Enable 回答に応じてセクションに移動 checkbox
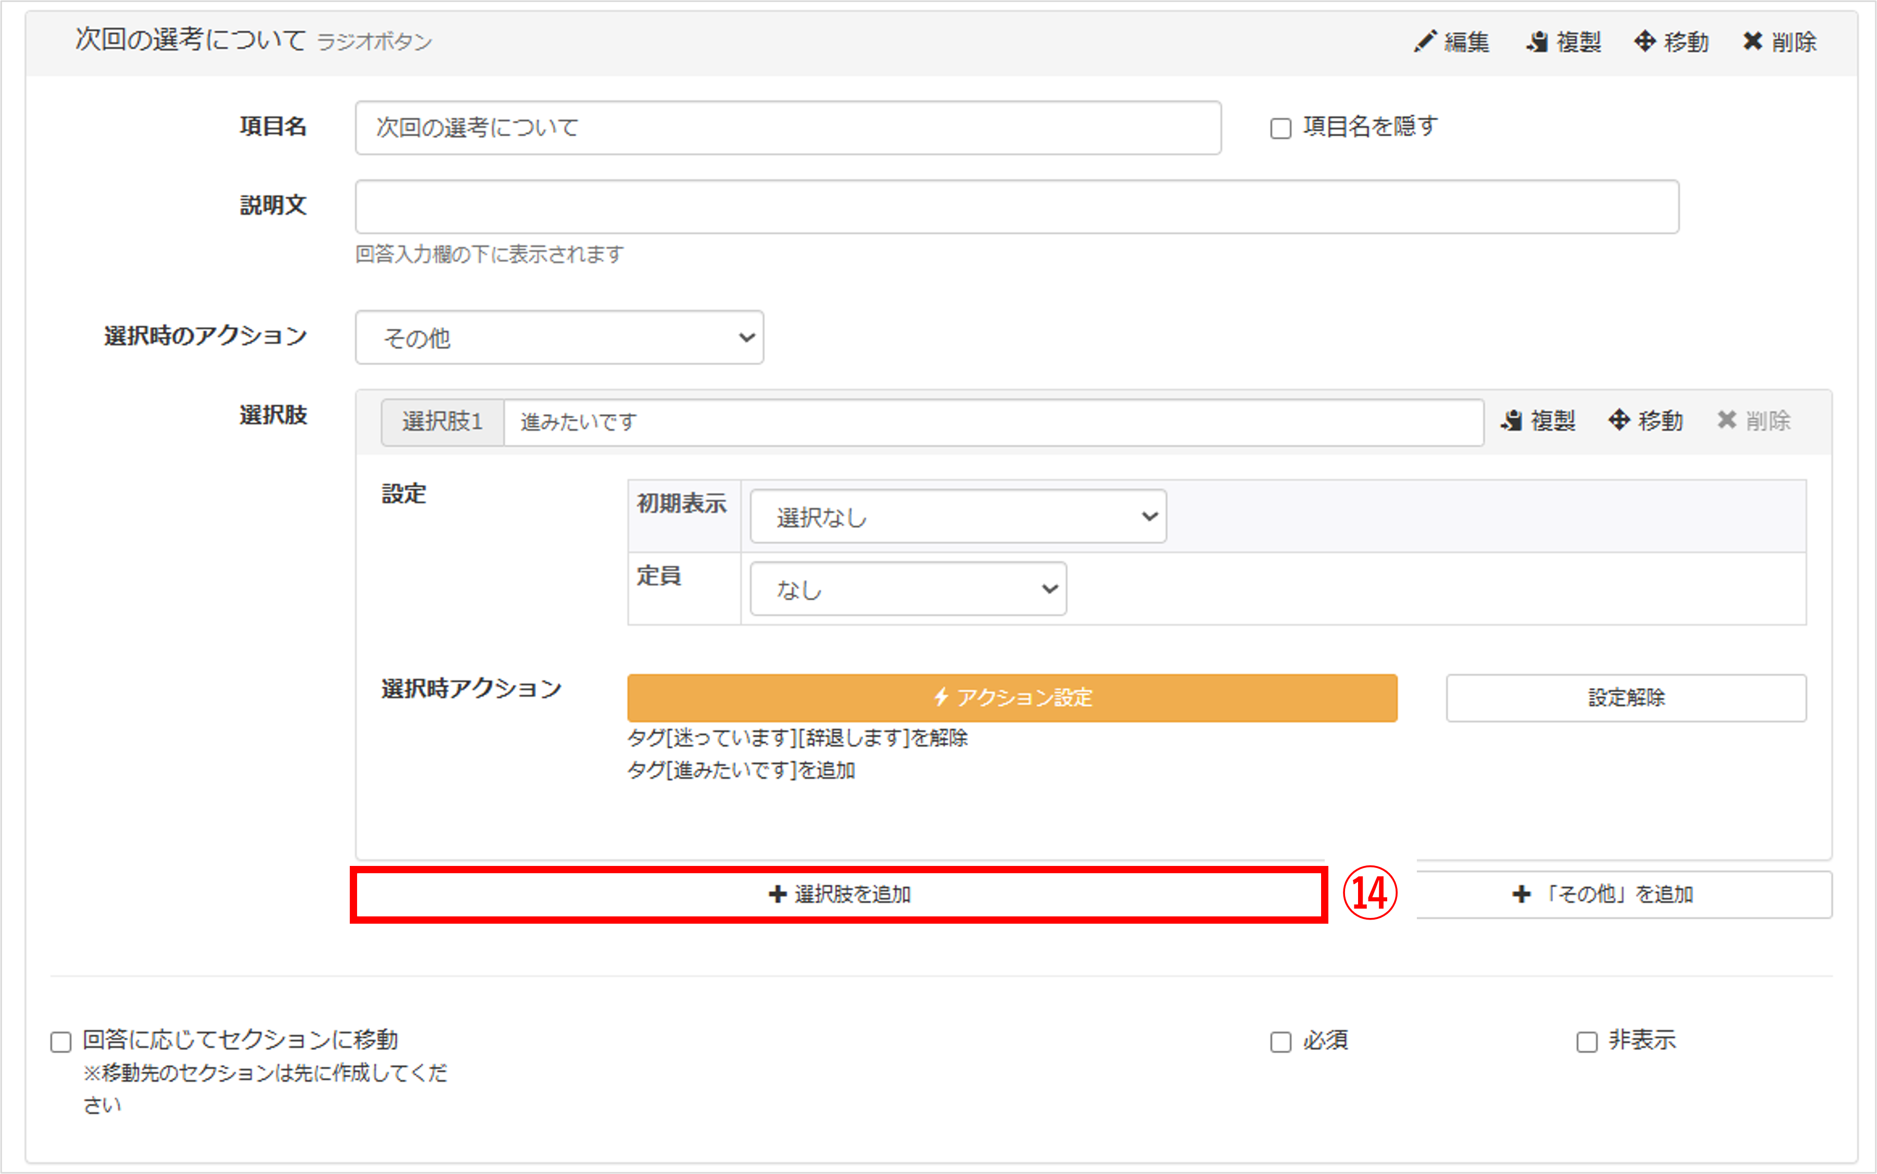This screenshot has height=1174, width=1877. [x=60, y=1041]
